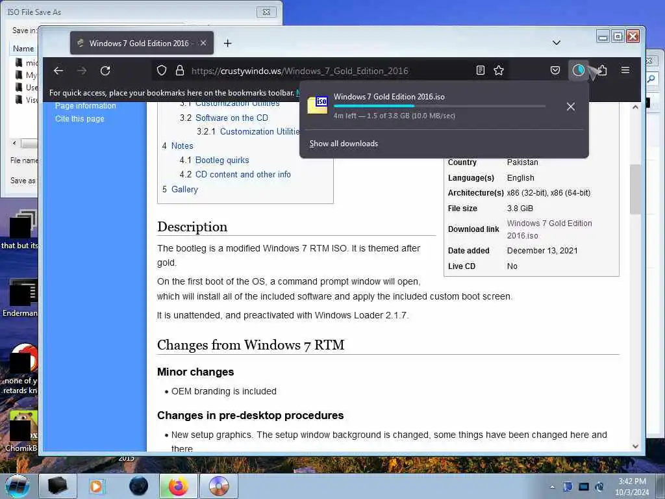Click the disc burning app taskbar icon

click(219, 486)
